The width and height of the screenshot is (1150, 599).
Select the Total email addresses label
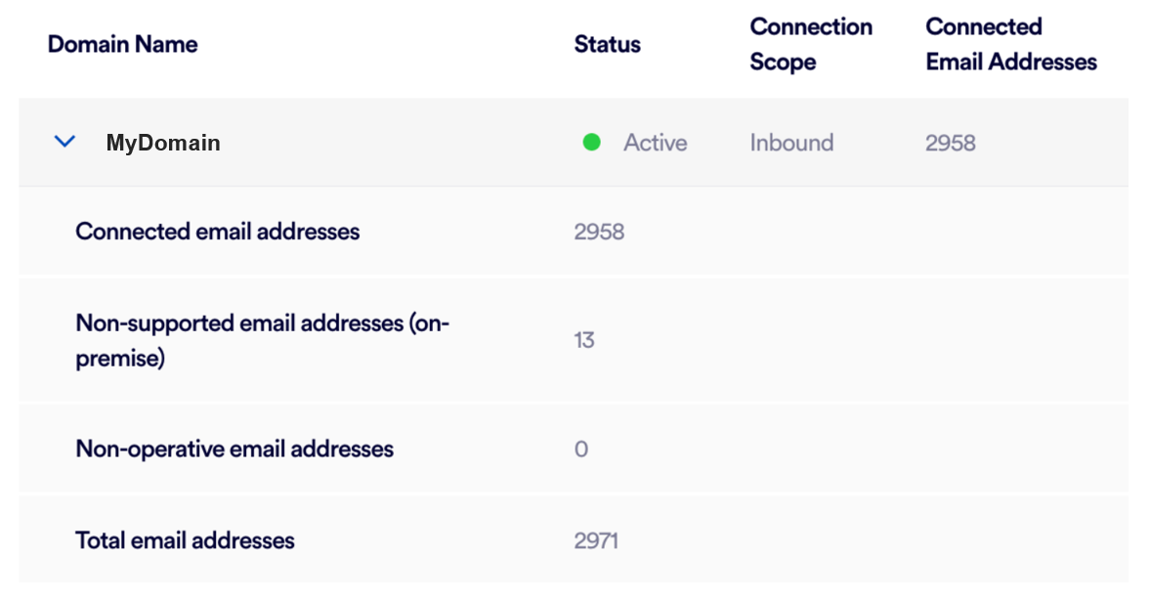tap(185, 540)
